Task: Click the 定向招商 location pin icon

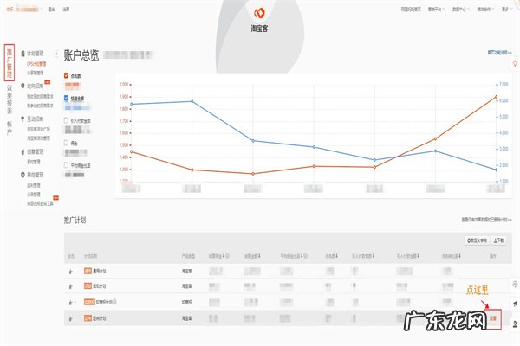Action: pyautogui.click(x=23, y=86)
